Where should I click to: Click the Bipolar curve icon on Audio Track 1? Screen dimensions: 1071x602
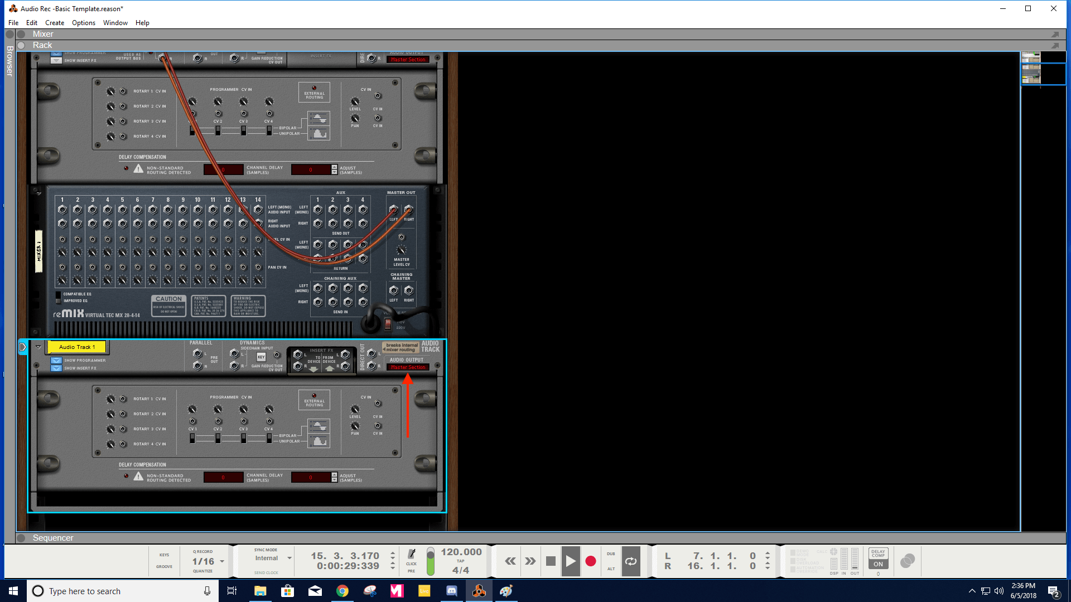click(x=319, y=426)
